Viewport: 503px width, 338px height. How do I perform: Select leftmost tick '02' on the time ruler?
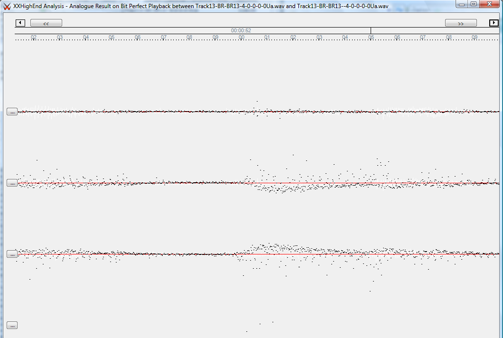click(34, 37)
